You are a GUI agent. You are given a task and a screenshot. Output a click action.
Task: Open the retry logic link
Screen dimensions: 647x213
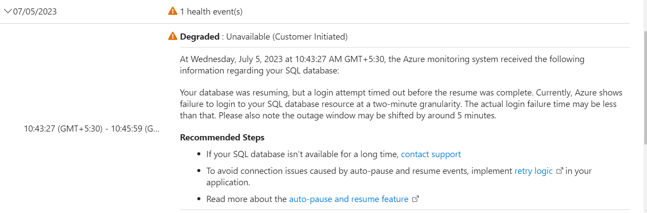tap(534, 171)
